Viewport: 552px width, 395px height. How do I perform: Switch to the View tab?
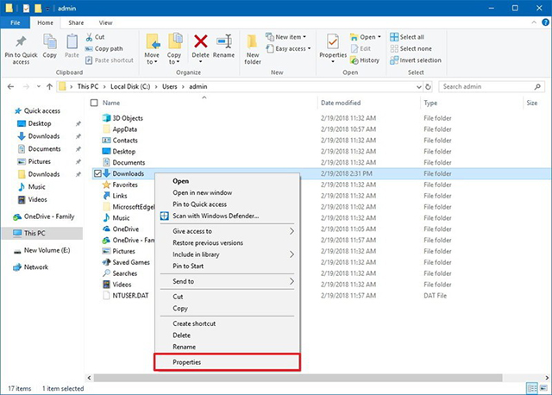click(105, 22)
